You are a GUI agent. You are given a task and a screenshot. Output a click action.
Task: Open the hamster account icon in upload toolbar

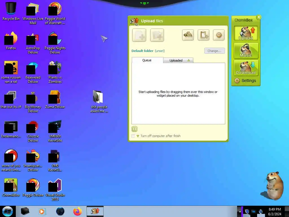click(188, 35)
